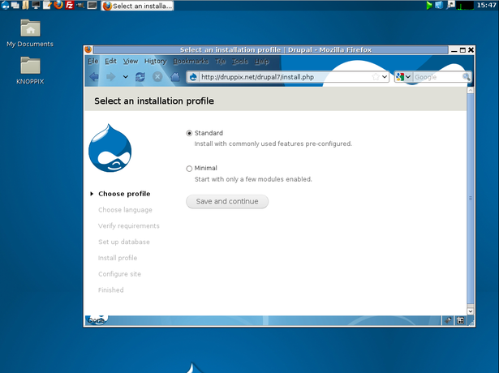Viewport: 499px width, 373px height.
Task: Click the 'Finished' step text
Action: [110, 290]
